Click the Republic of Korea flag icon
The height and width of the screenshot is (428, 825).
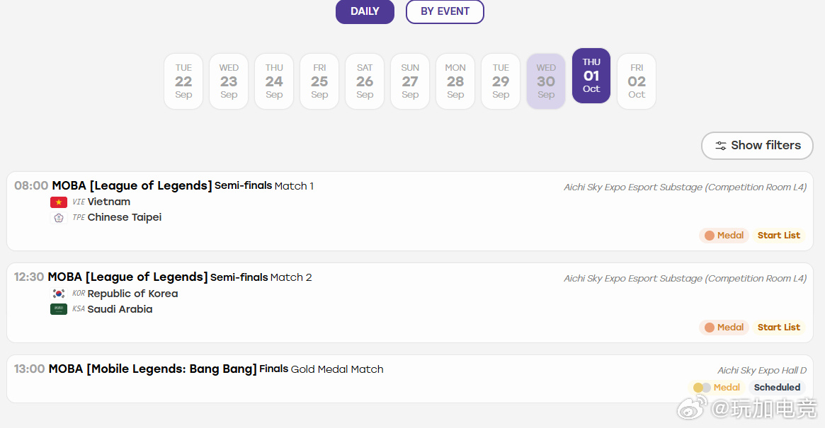[x=58, y=294]
